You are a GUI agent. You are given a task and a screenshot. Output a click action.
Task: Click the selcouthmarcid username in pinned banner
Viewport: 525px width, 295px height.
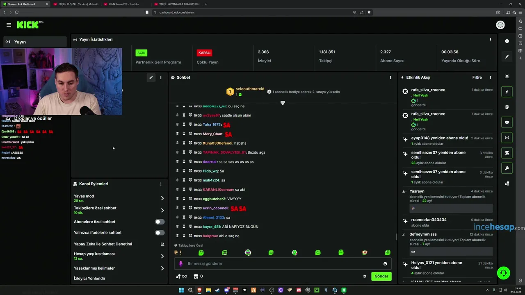(250, 89)
